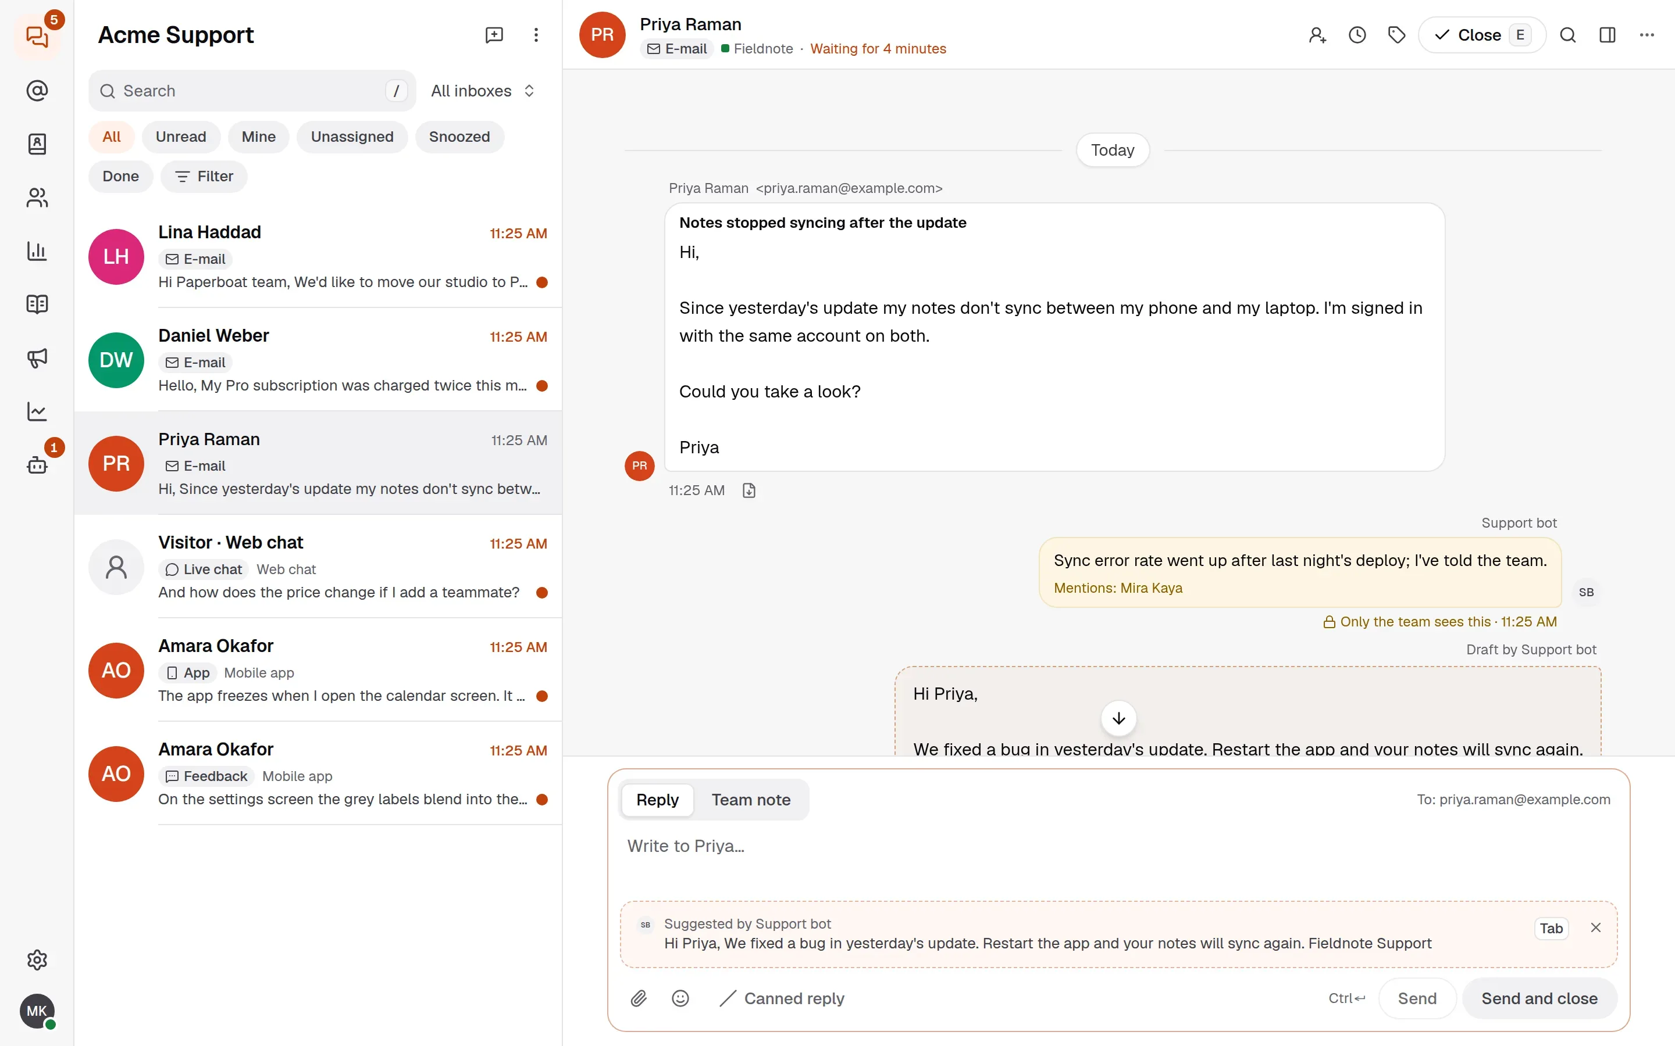Open the campaigns megaphone icon
This screenshot has height=1046, width=1675.
coord(37,357)
